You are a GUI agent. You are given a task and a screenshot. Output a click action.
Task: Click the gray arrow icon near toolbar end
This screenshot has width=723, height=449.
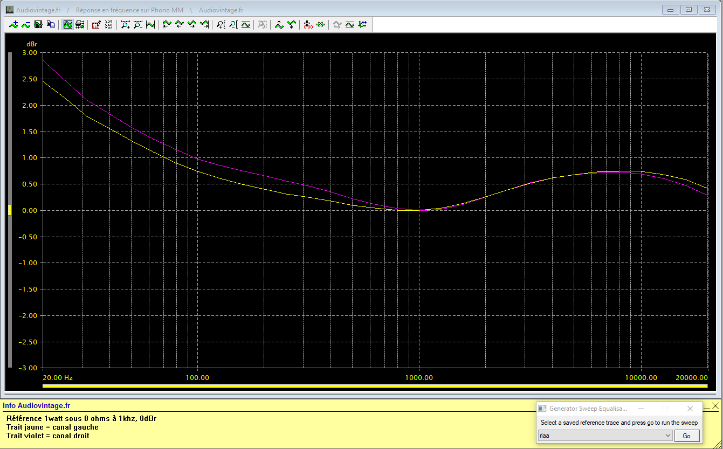pos(338,24)
